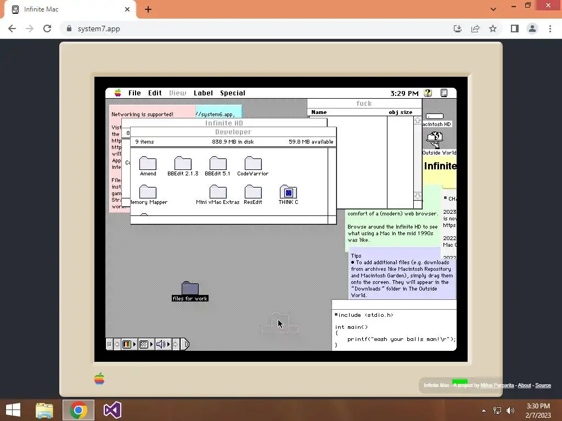Select the BBEdit 2.1.3 folder
Screen dimensions: 562x421
point(183,167)
